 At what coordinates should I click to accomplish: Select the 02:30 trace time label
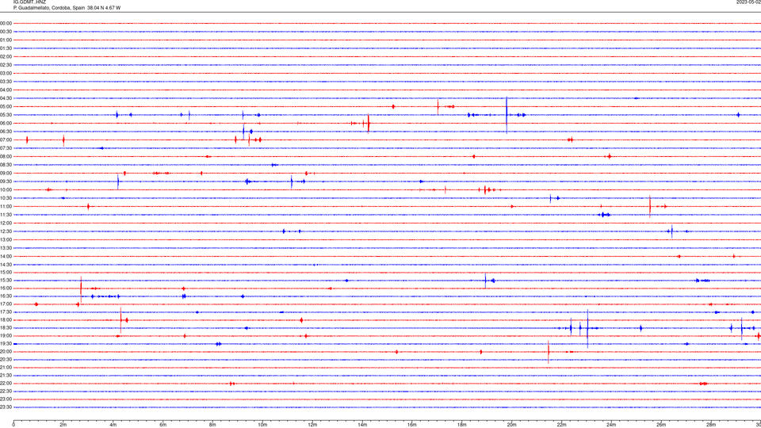(6, 65)
